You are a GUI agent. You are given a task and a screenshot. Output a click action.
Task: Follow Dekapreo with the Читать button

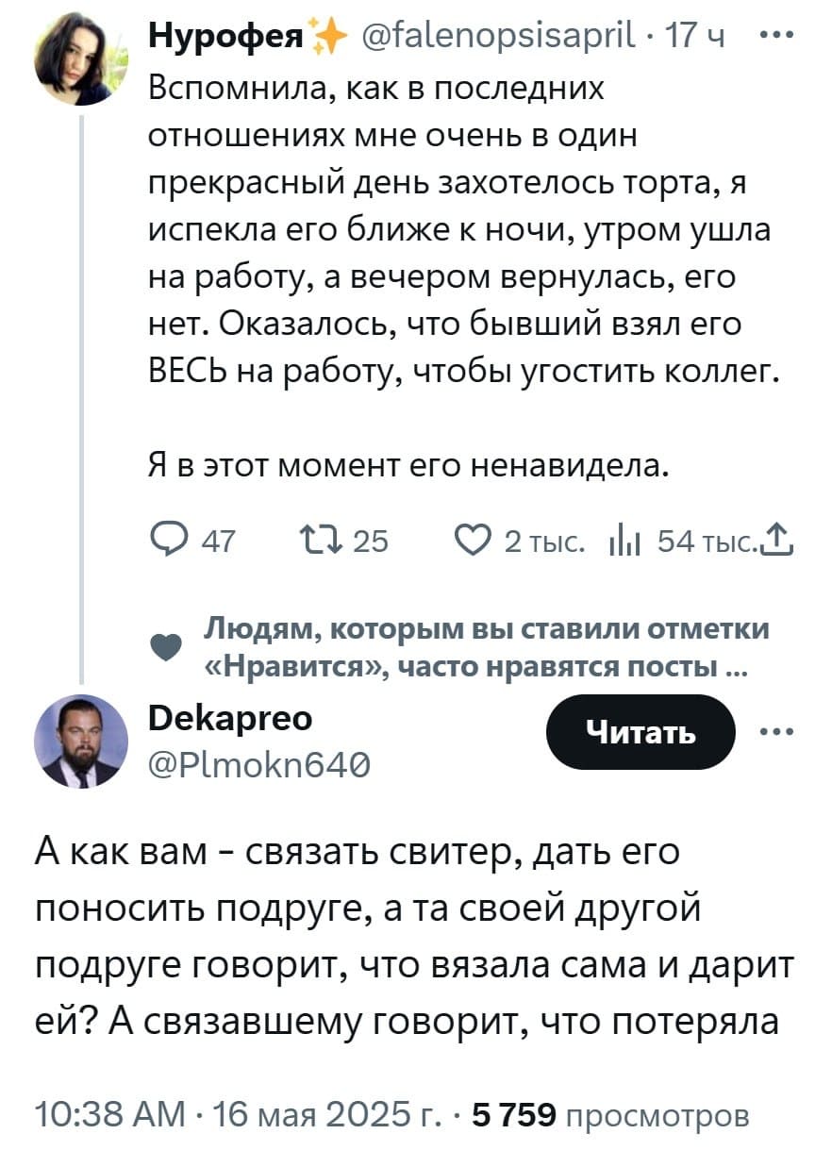pyautogui.click(x=640, y=731)
